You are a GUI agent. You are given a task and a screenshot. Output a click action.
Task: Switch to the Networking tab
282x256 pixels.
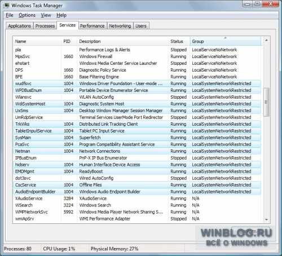tap(120, 26)
